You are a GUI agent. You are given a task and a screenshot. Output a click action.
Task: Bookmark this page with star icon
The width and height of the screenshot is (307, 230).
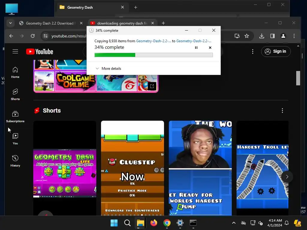point(247,36)
